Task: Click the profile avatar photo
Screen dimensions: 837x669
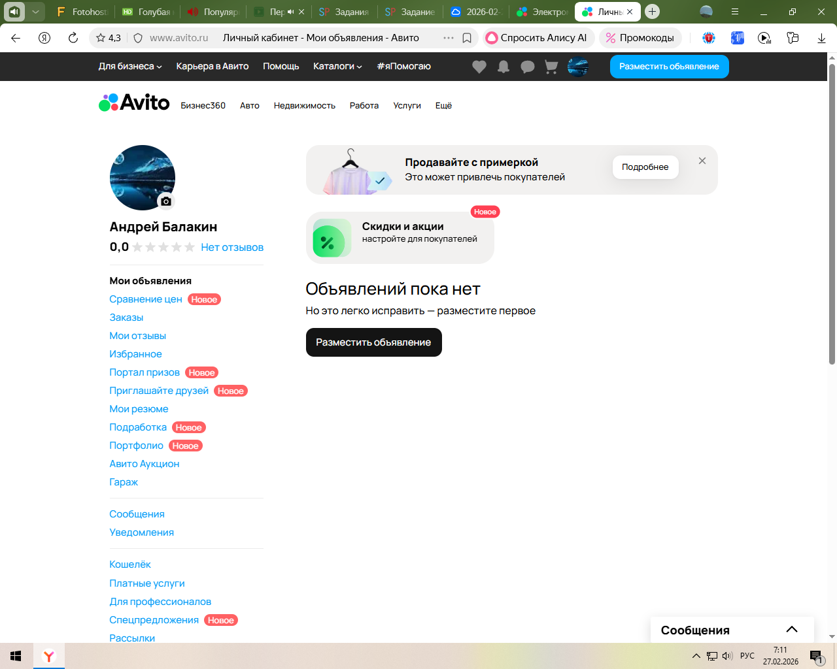Action: pyautogui.click(x=143, y=178)
